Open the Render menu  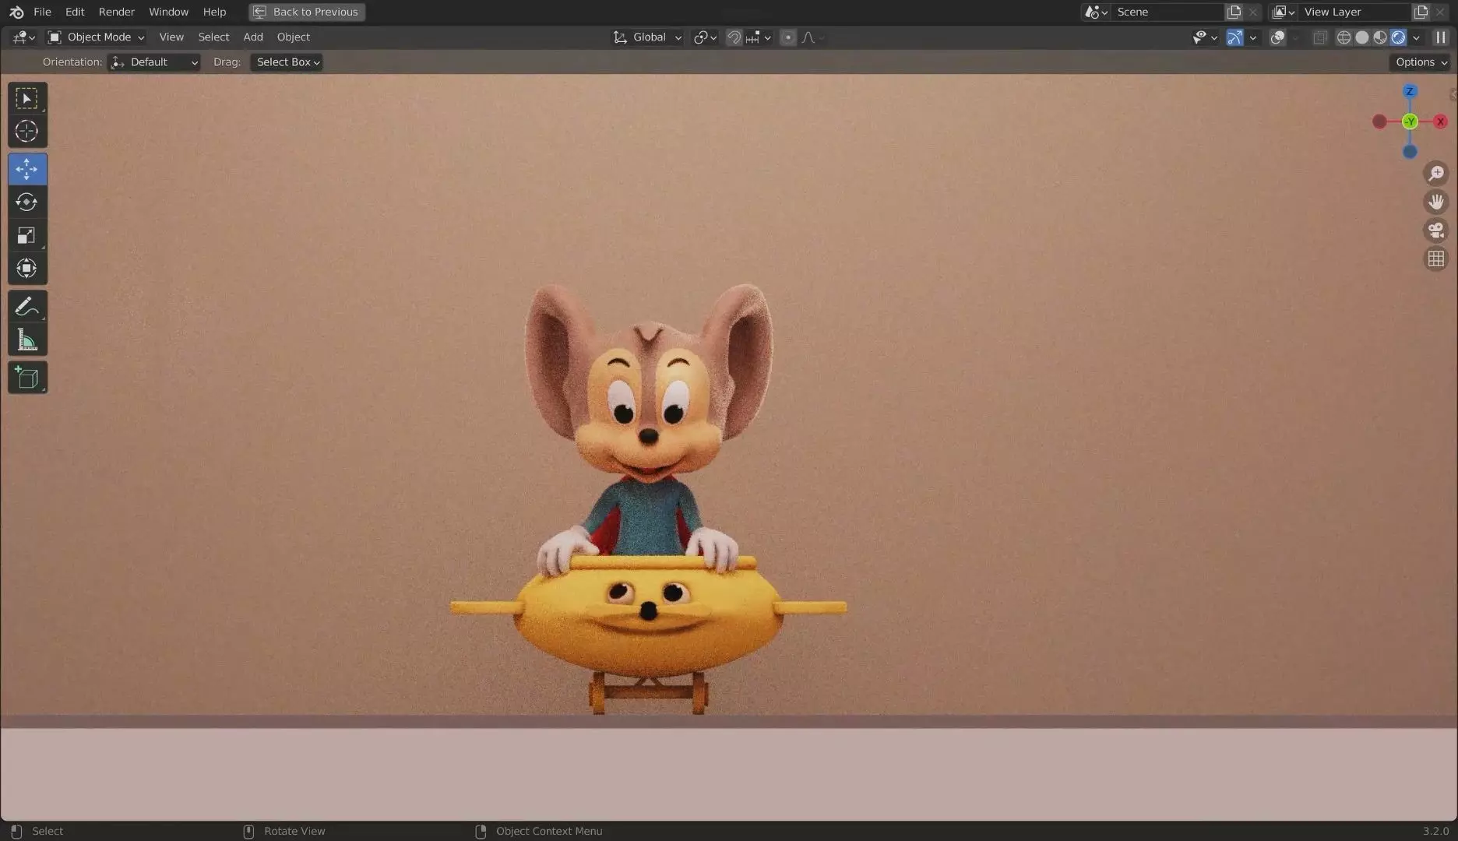pos(117,12)
